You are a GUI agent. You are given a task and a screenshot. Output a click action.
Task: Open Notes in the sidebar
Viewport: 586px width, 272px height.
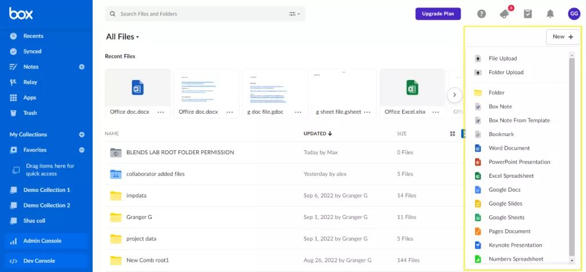(31, 67)
